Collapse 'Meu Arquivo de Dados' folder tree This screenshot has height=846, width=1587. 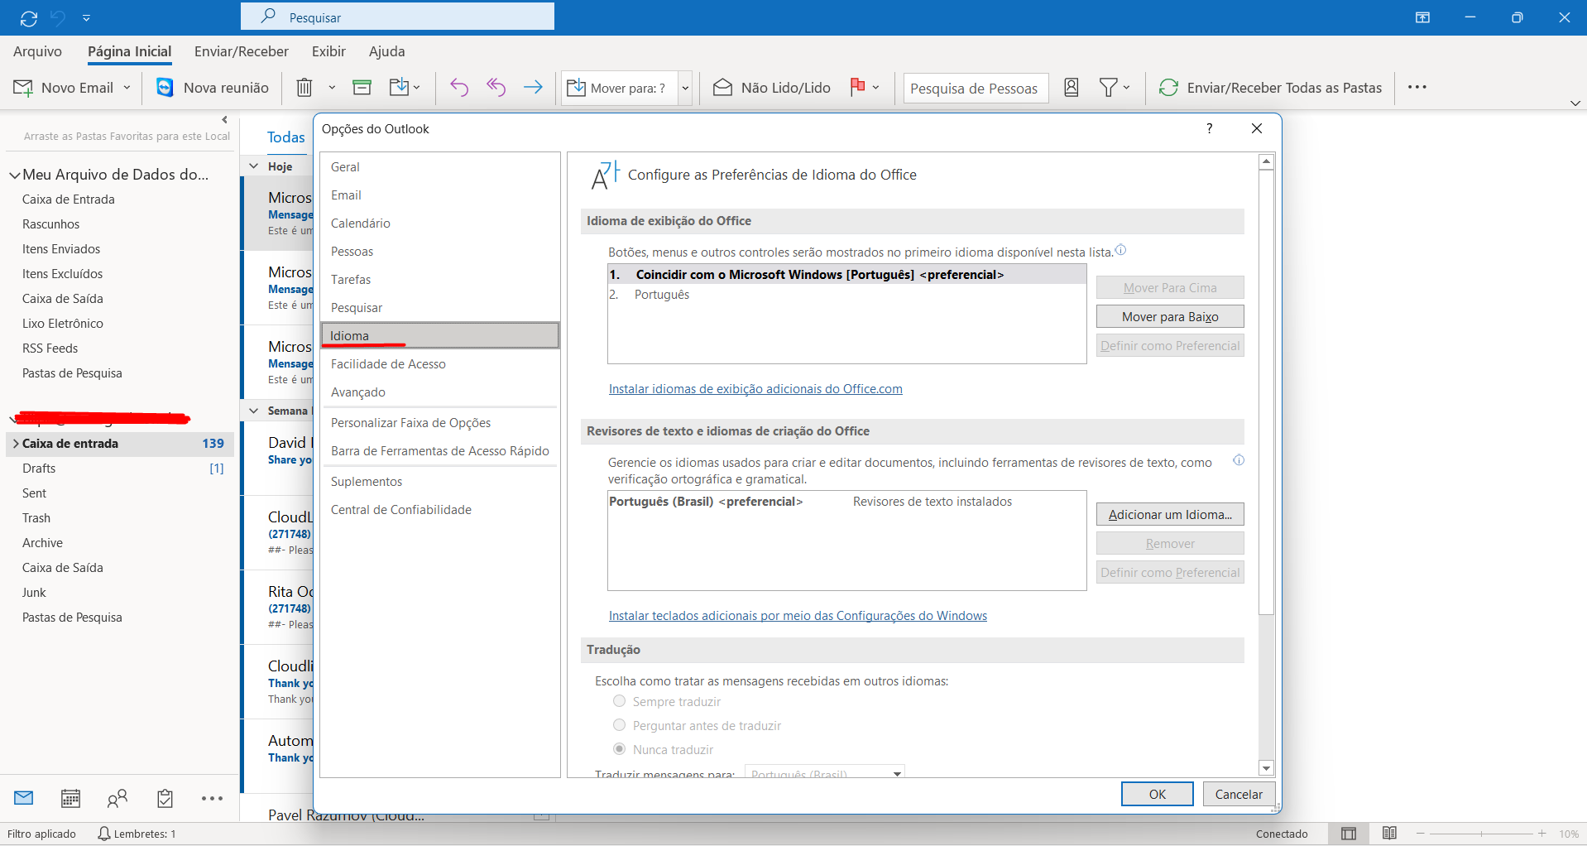14,175
